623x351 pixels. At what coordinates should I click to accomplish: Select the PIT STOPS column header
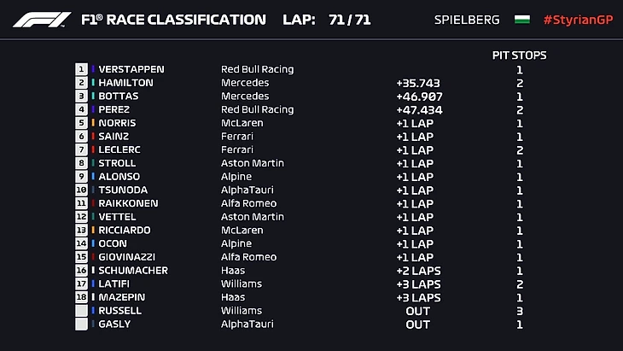(x=519, y=56)
